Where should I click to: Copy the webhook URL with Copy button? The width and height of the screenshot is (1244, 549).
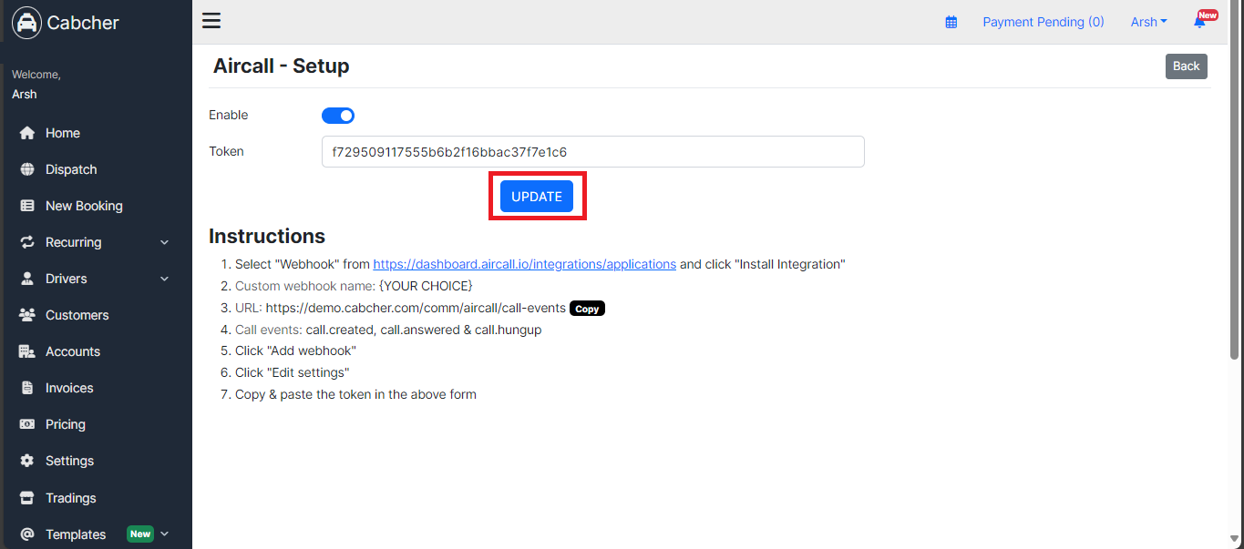tap(587, 309)
